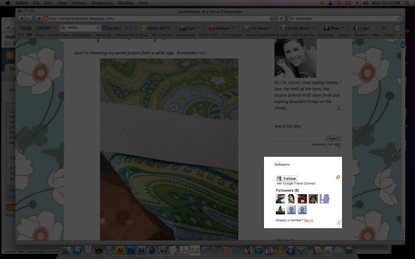The height and width of the screenshot is (259, 415).
Task: Launch VLC from the dock
Action: (279, 250)
